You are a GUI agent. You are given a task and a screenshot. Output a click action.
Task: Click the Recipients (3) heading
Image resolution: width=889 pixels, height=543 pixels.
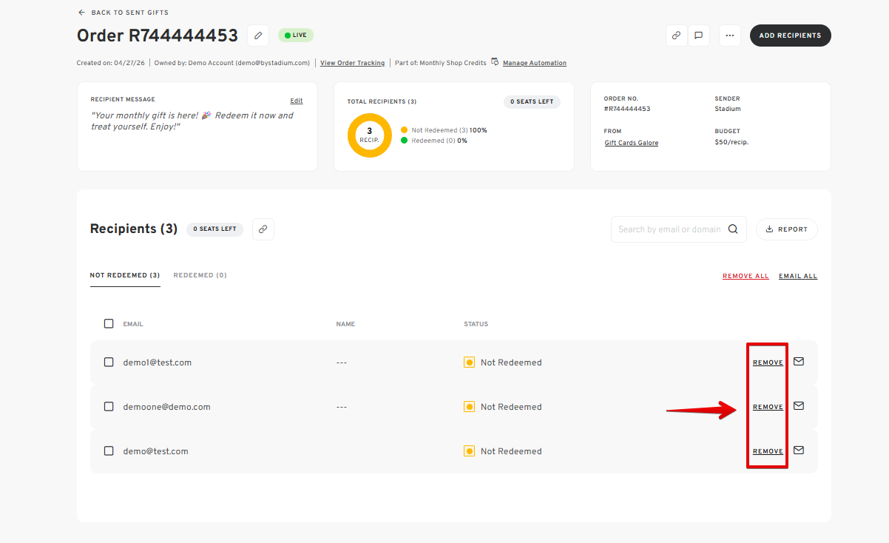point(134,229)
